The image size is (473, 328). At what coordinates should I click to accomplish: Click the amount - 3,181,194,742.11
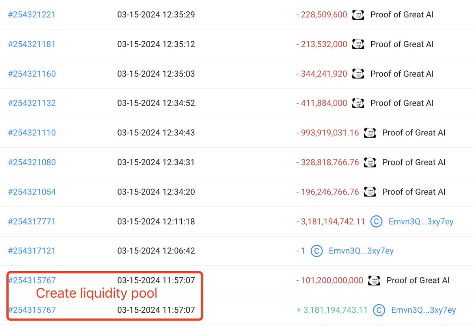pyautogui.click(x=331, y=222)
